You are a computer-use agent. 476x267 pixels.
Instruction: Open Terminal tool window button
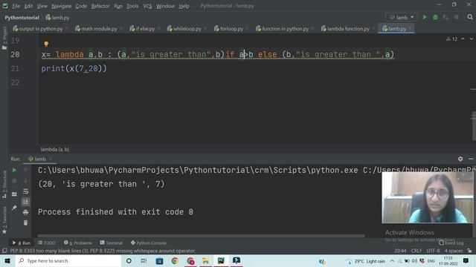[x=111, y=243]
